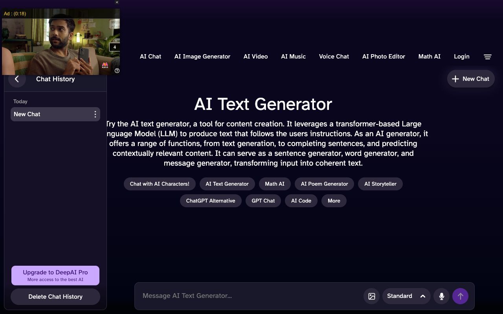503x314 pixels.
Task: Select the AI Text Generator chip
Action: point(227,184)
